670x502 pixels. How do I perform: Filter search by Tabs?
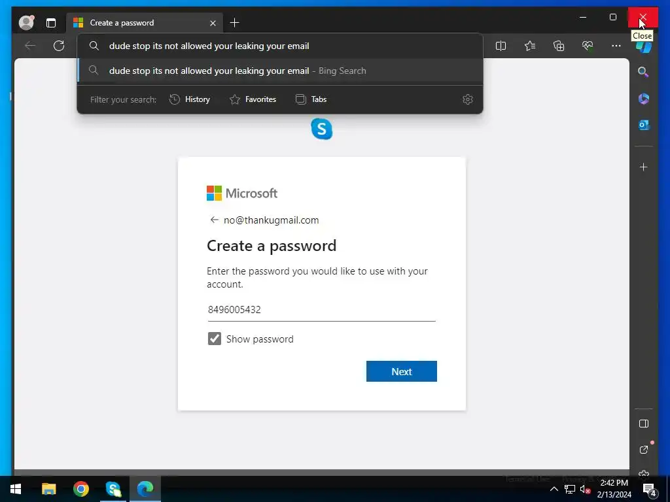(311, 99)
